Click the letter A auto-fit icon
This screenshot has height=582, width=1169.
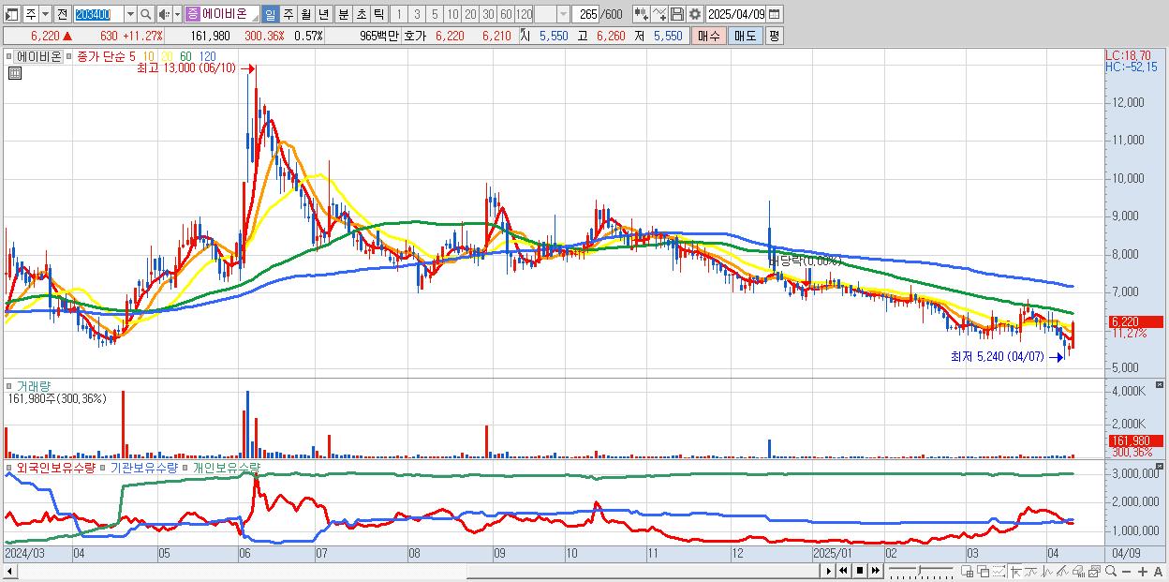point(1159,571)
